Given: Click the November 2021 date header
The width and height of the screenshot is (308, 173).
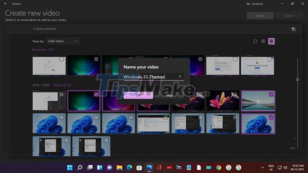Looking at the screenshot, I should click(x=43, y=50).
